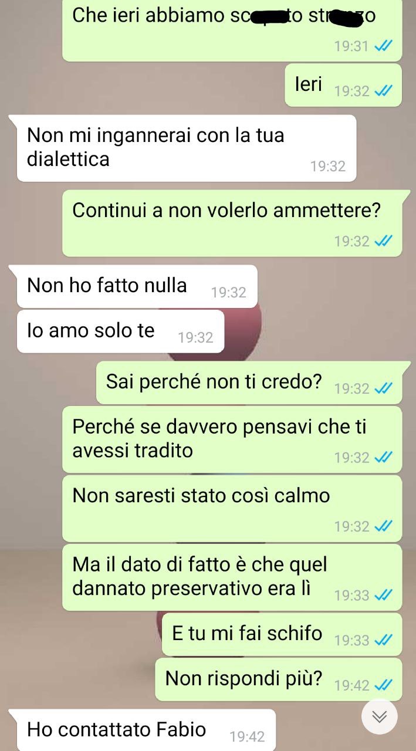This screenshot has height=751, width=416.
Task: Tap the chat wallpaper beside 'Io amo solo te'
Action: click(x=317, y=331)
